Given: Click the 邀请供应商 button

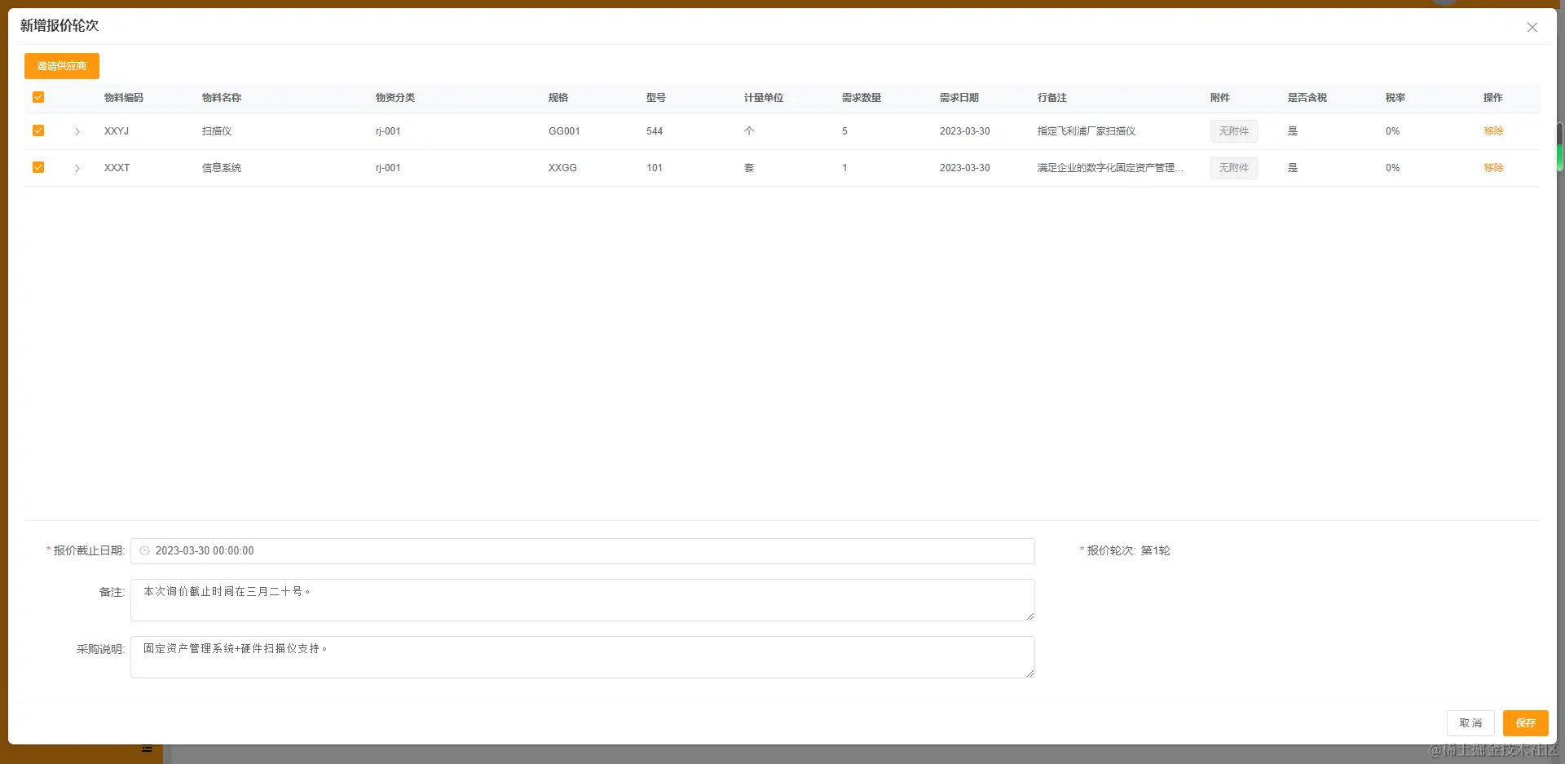Looking at the screenshot, I should [x=62, y=66].
